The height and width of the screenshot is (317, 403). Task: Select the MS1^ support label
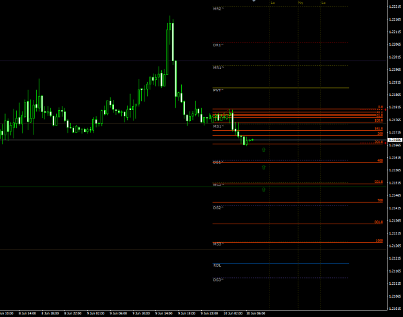pyautogui.click(x=218, y=126)
